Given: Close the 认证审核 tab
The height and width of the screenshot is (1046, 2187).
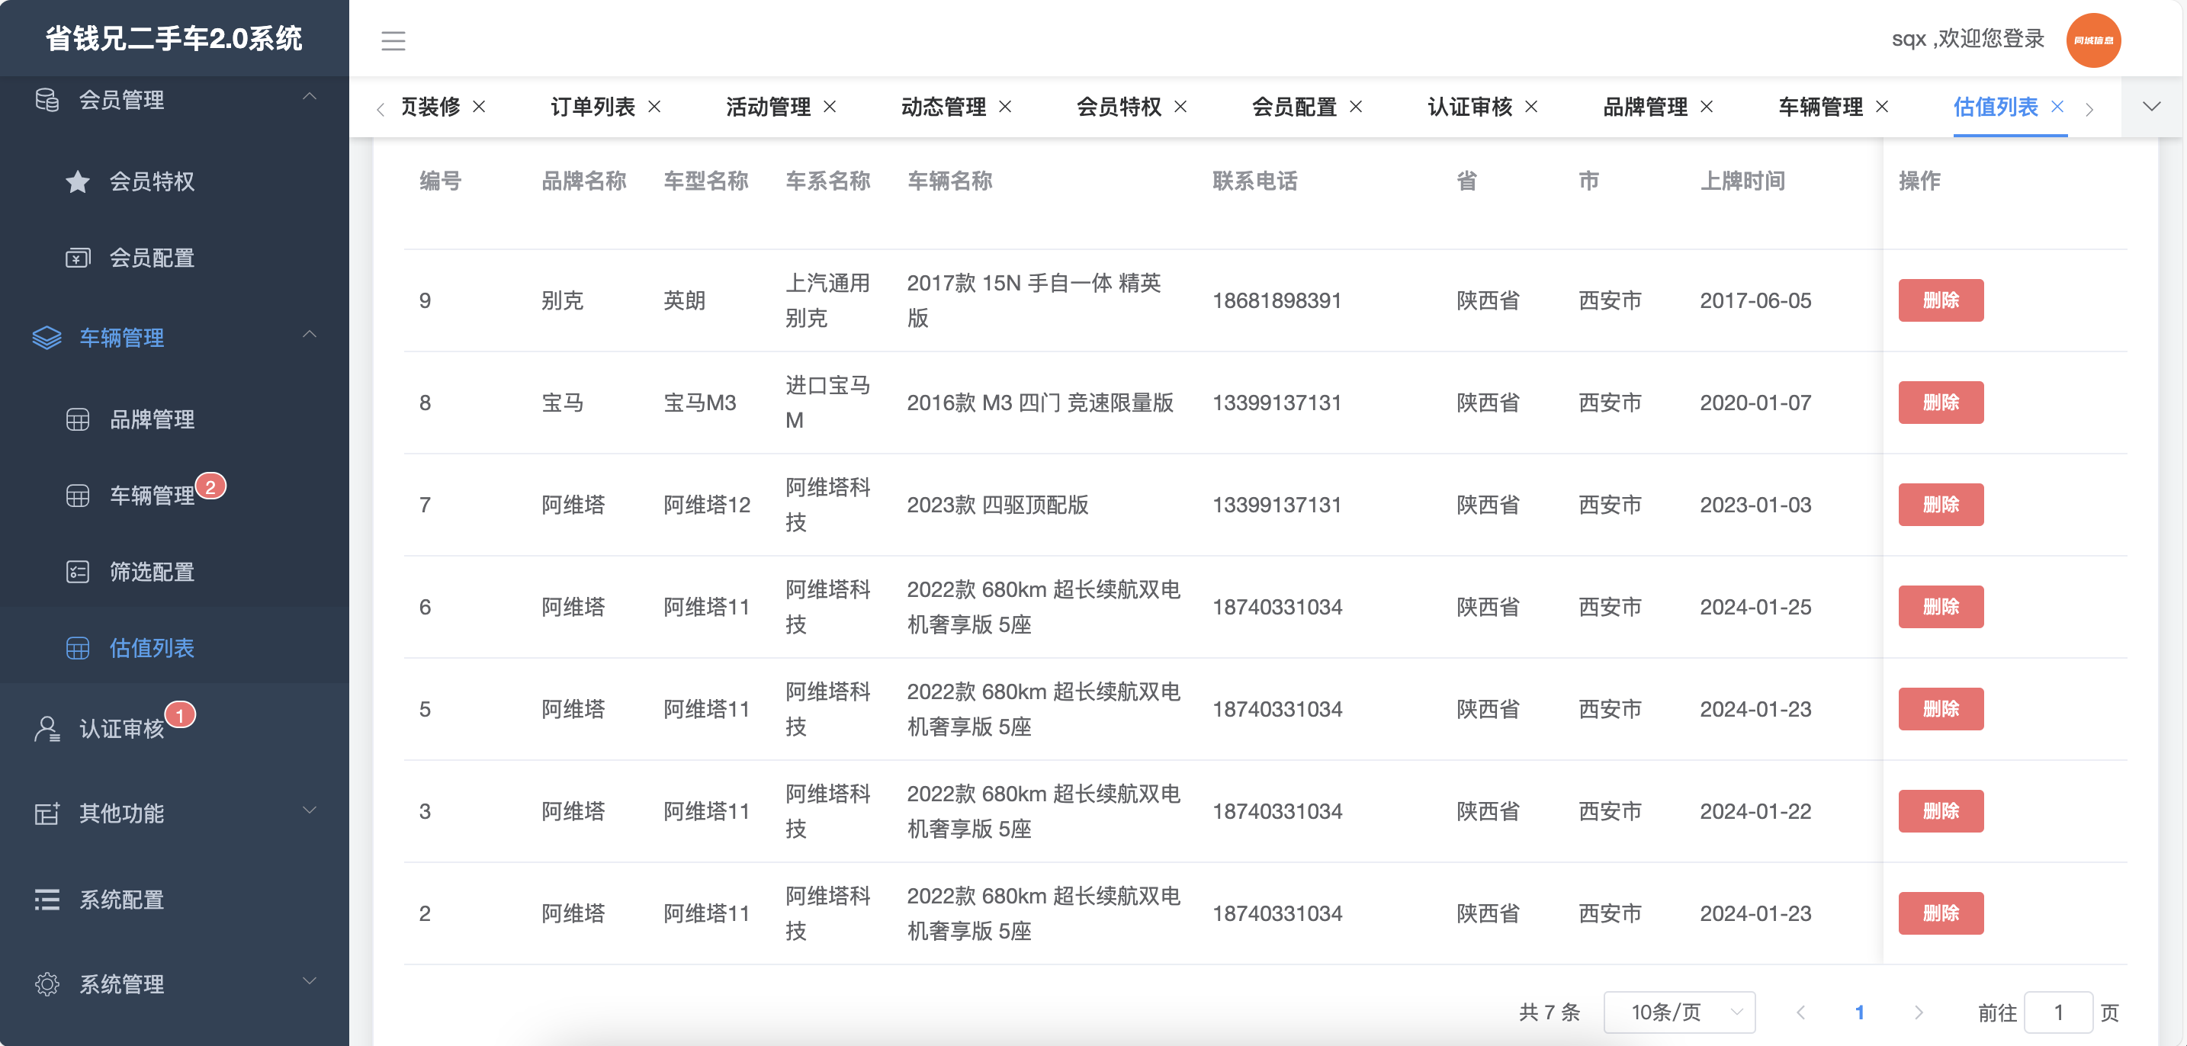Looking at the screenshot, I should [1531, 106].
